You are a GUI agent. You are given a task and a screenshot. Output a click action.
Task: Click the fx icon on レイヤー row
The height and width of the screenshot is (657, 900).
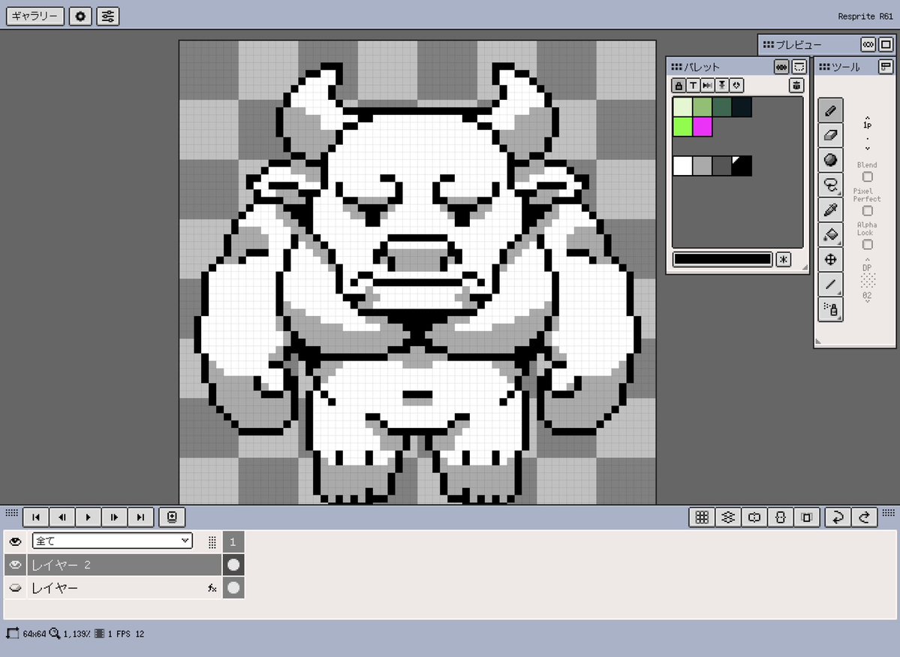(x=212, y=588)
